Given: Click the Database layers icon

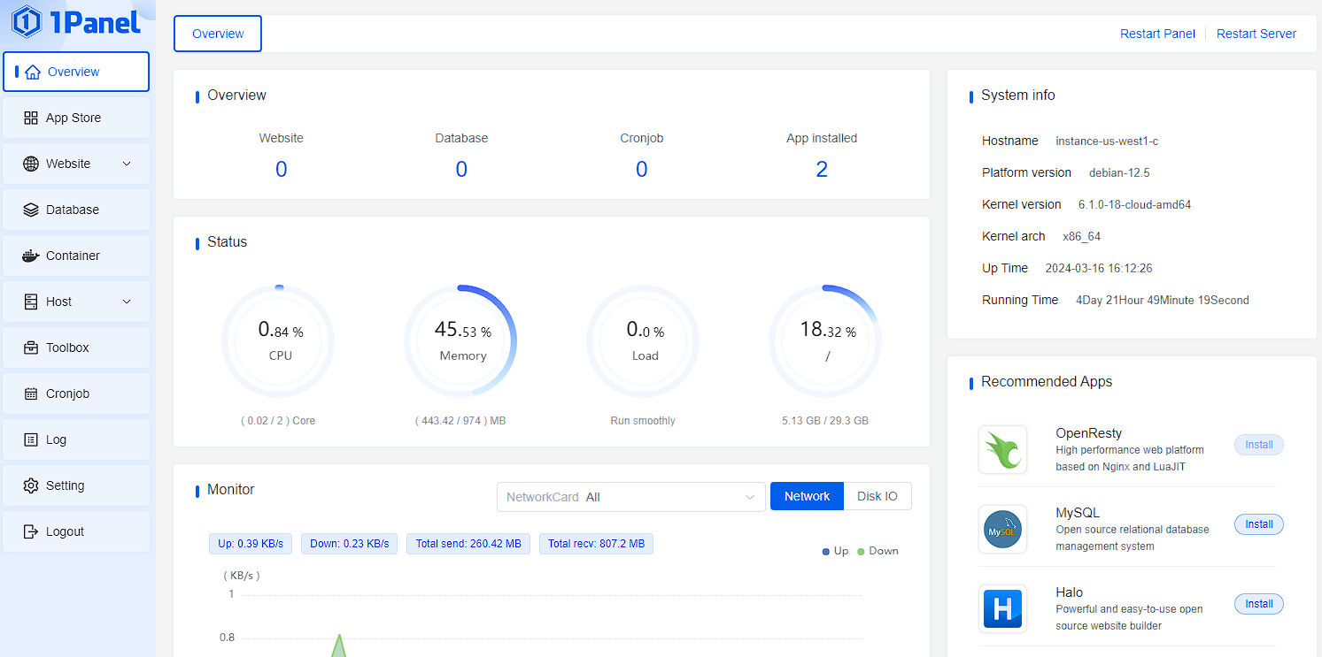Looking at the screenshot, I should (31, 210).
